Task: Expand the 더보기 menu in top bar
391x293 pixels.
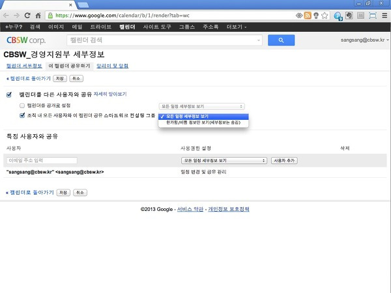Action: click(236, 27)
